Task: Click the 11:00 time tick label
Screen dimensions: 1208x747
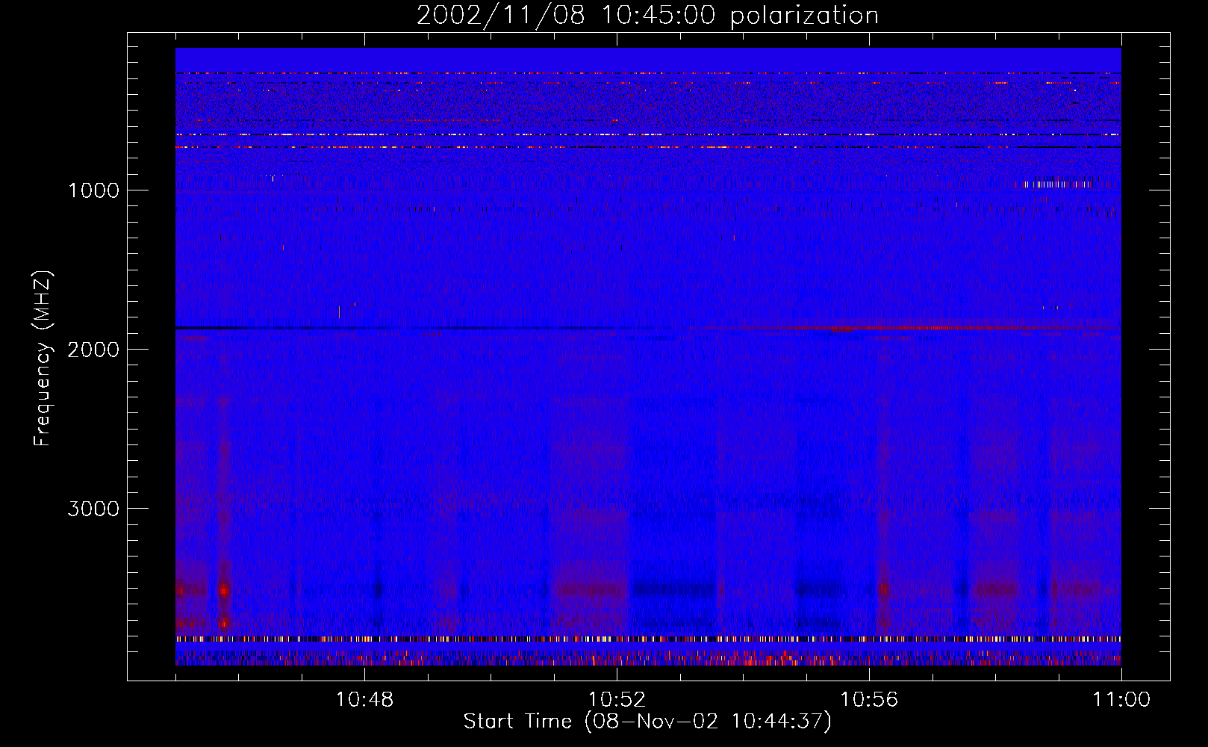Action: [1121, 700]
